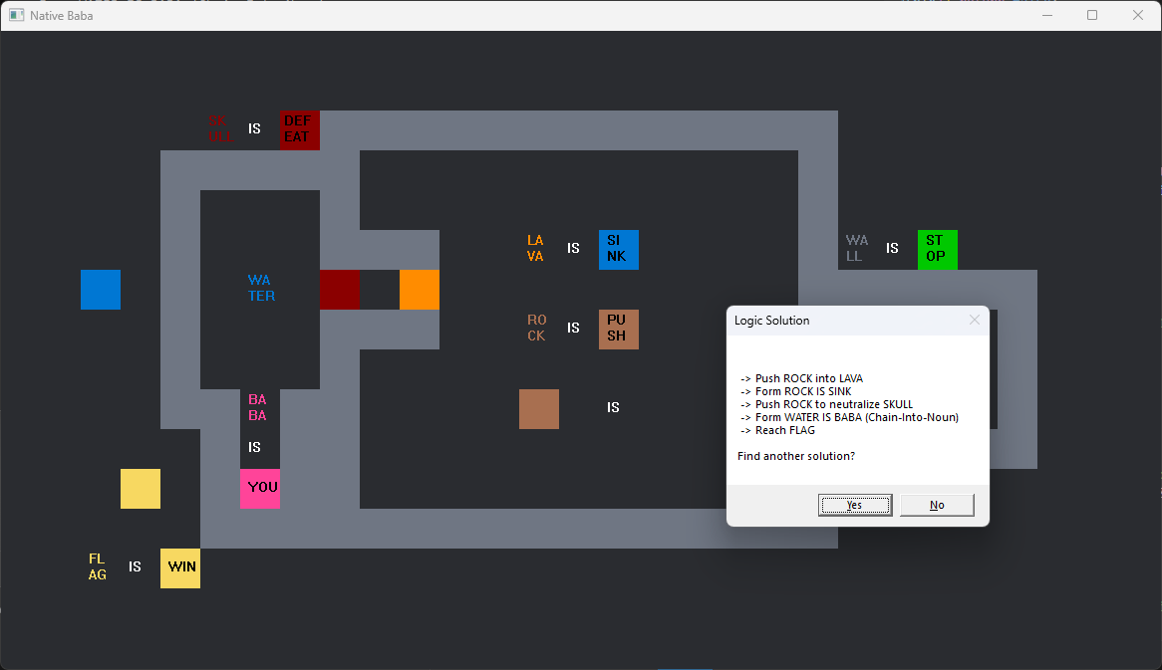Click the dark red DEFEAT word tile
The height and width of the screenshot is (670, 1162).
pyautogui.click(x=299, y=129)
